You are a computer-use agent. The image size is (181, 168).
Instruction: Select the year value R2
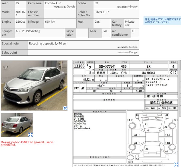[17, 3]
